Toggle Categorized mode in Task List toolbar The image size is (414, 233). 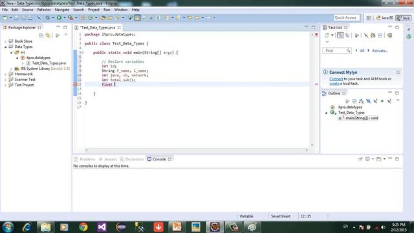(x=340, y=36)
